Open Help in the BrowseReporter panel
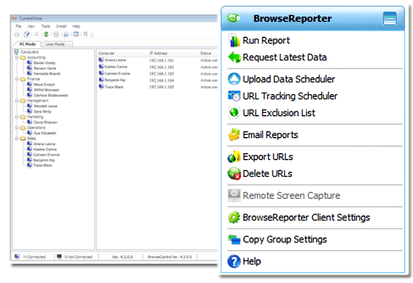This screenshot has height=283, width=413. (x=244, y=262)
